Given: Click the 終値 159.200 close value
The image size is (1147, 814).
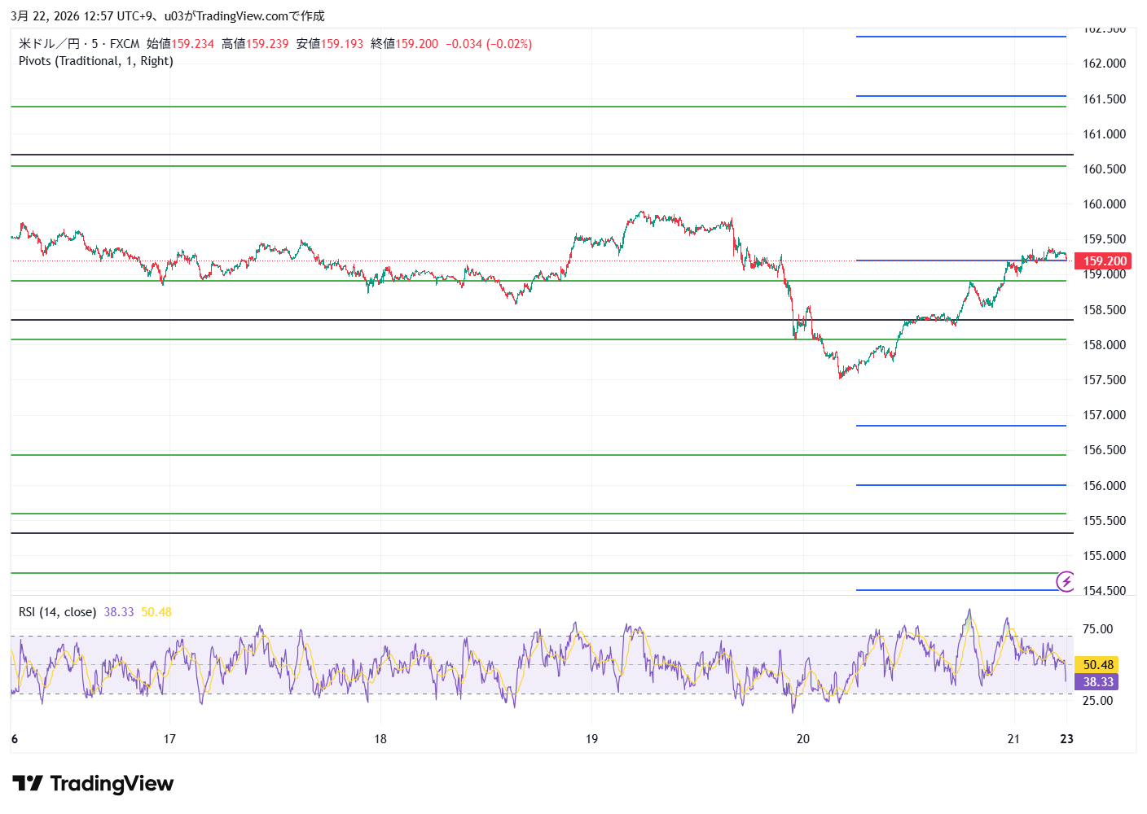Looking at the screenshot, I should coord(404,44).
